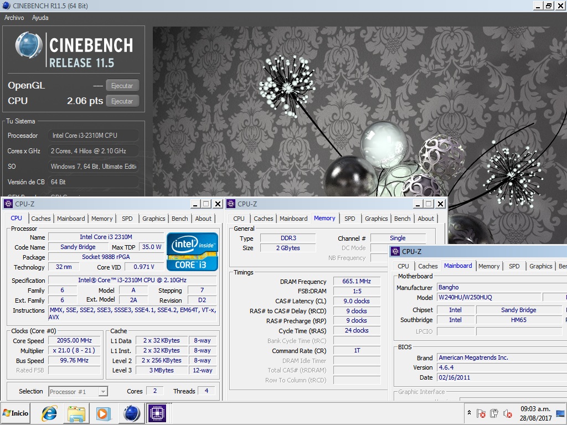Click the Mainboard CPU-Z window title icon

point(395,252)
